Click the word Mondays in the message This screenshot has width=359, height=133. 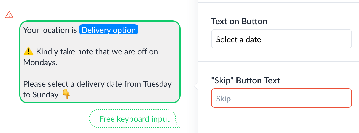[x=40, y=62]
